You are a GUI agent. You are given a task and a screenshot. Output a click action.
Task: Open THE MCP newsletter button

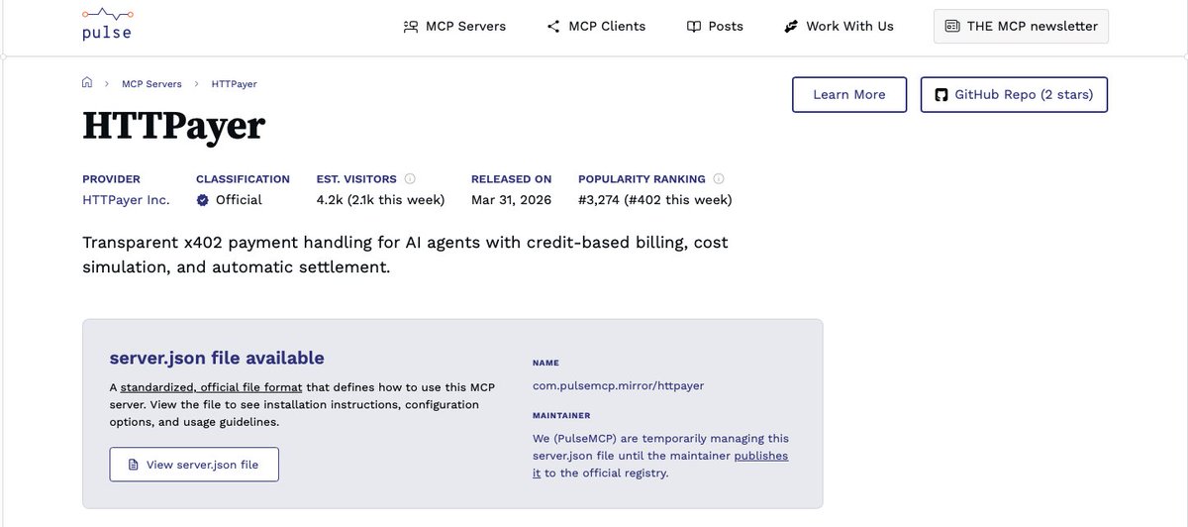pyautogui.click(x=1021, y=26)
